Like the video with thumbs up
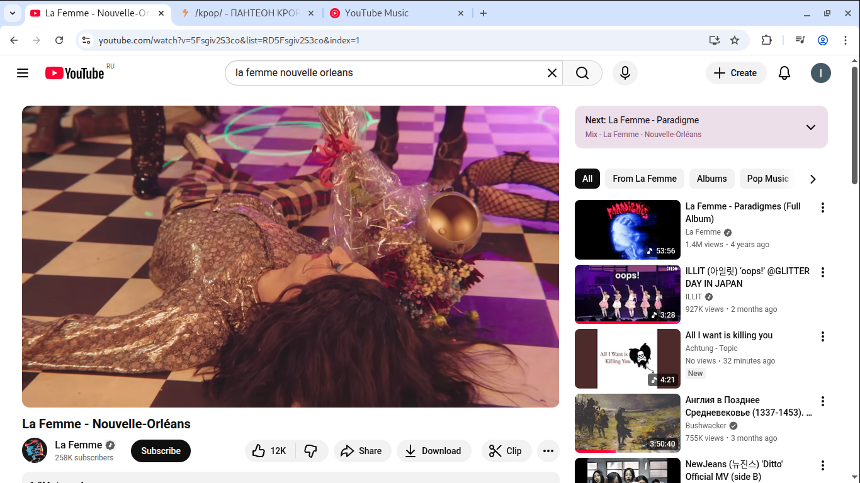Image resolution: width=860 pixels, height=483 pixels. coord(270,451)
